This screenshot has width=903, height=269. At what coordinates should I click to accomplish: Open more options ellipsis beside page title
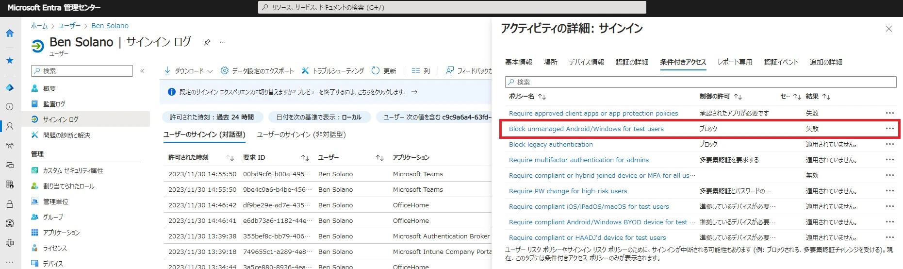click(223, 42)
